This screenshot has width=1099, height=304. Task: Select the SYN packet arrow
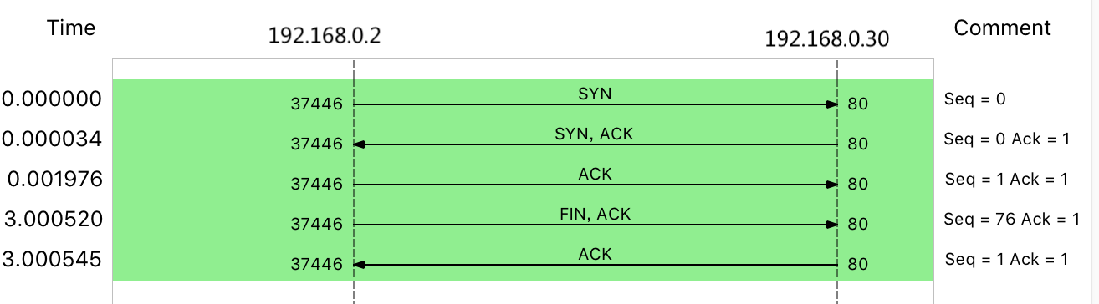tap(596, 104)
